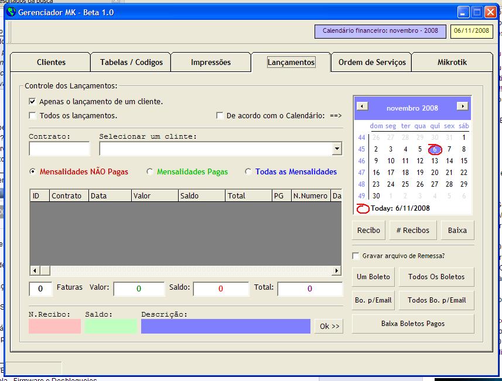Image resolution: width=502 pixels, height=381 pixels.
Task: Click the 'Bo. p/Email' button
Action: (x=373, y=300)
